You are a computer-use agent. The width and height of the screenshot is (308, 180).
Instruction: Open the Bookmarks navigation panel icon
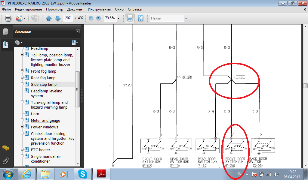6,45
